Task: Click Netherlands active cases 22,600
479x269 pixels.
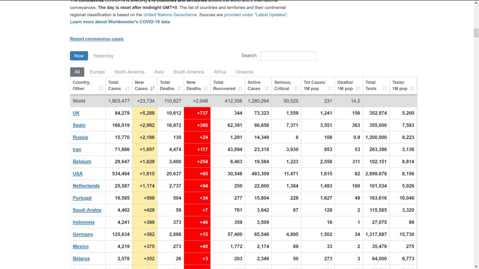Action: coord(258,186)
